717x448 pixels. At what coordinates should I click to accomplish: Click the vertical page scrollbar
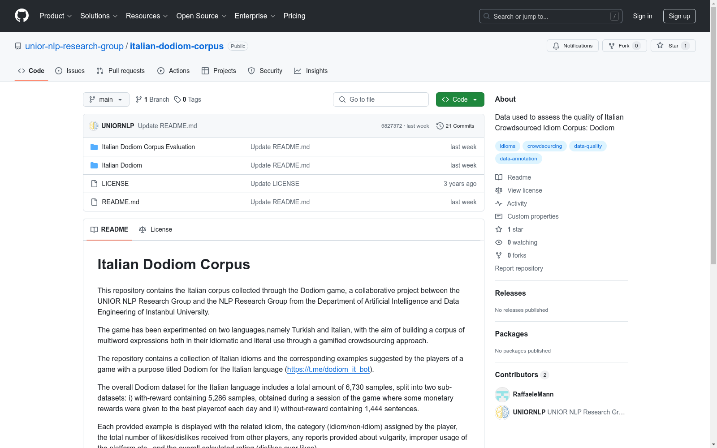click(713, 134)
